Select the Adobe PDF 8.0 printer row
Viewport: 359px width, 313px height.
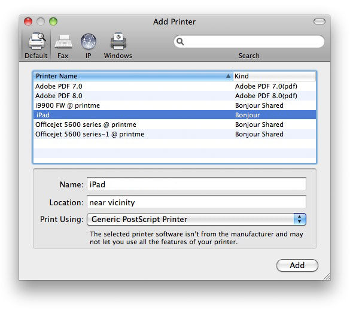pyautogui.click(x=175, y=96)
